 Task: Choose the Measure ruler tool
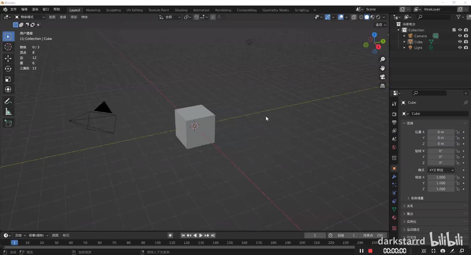[x=8, y=112]
